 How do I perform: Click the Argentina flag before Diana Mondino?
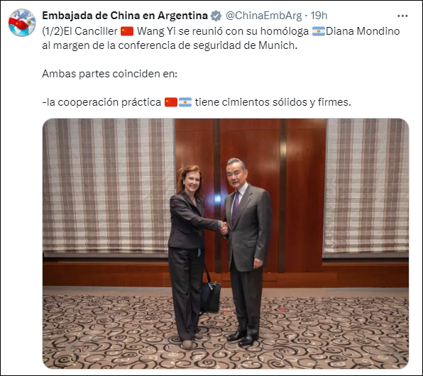pyautogui.click(x=319, y=31)
